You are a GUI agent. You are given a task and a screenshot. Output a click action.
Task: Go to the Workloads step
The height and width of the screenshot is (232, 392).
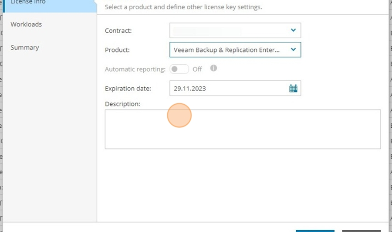pos(26,24)
